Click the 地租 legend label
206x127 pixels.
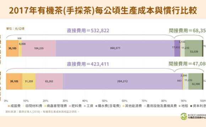click(x=185, y=106)
